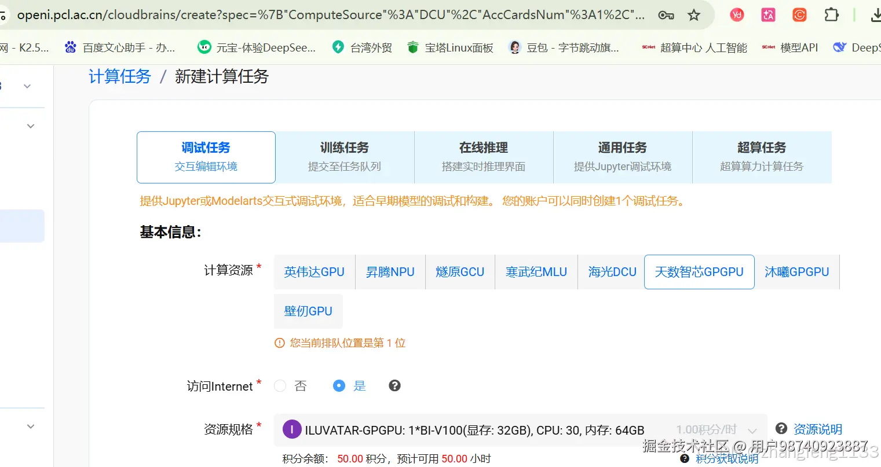Click help icon beside Internet access
The height and width of the screenshot is (467, 881).
(x=394, y=385)
